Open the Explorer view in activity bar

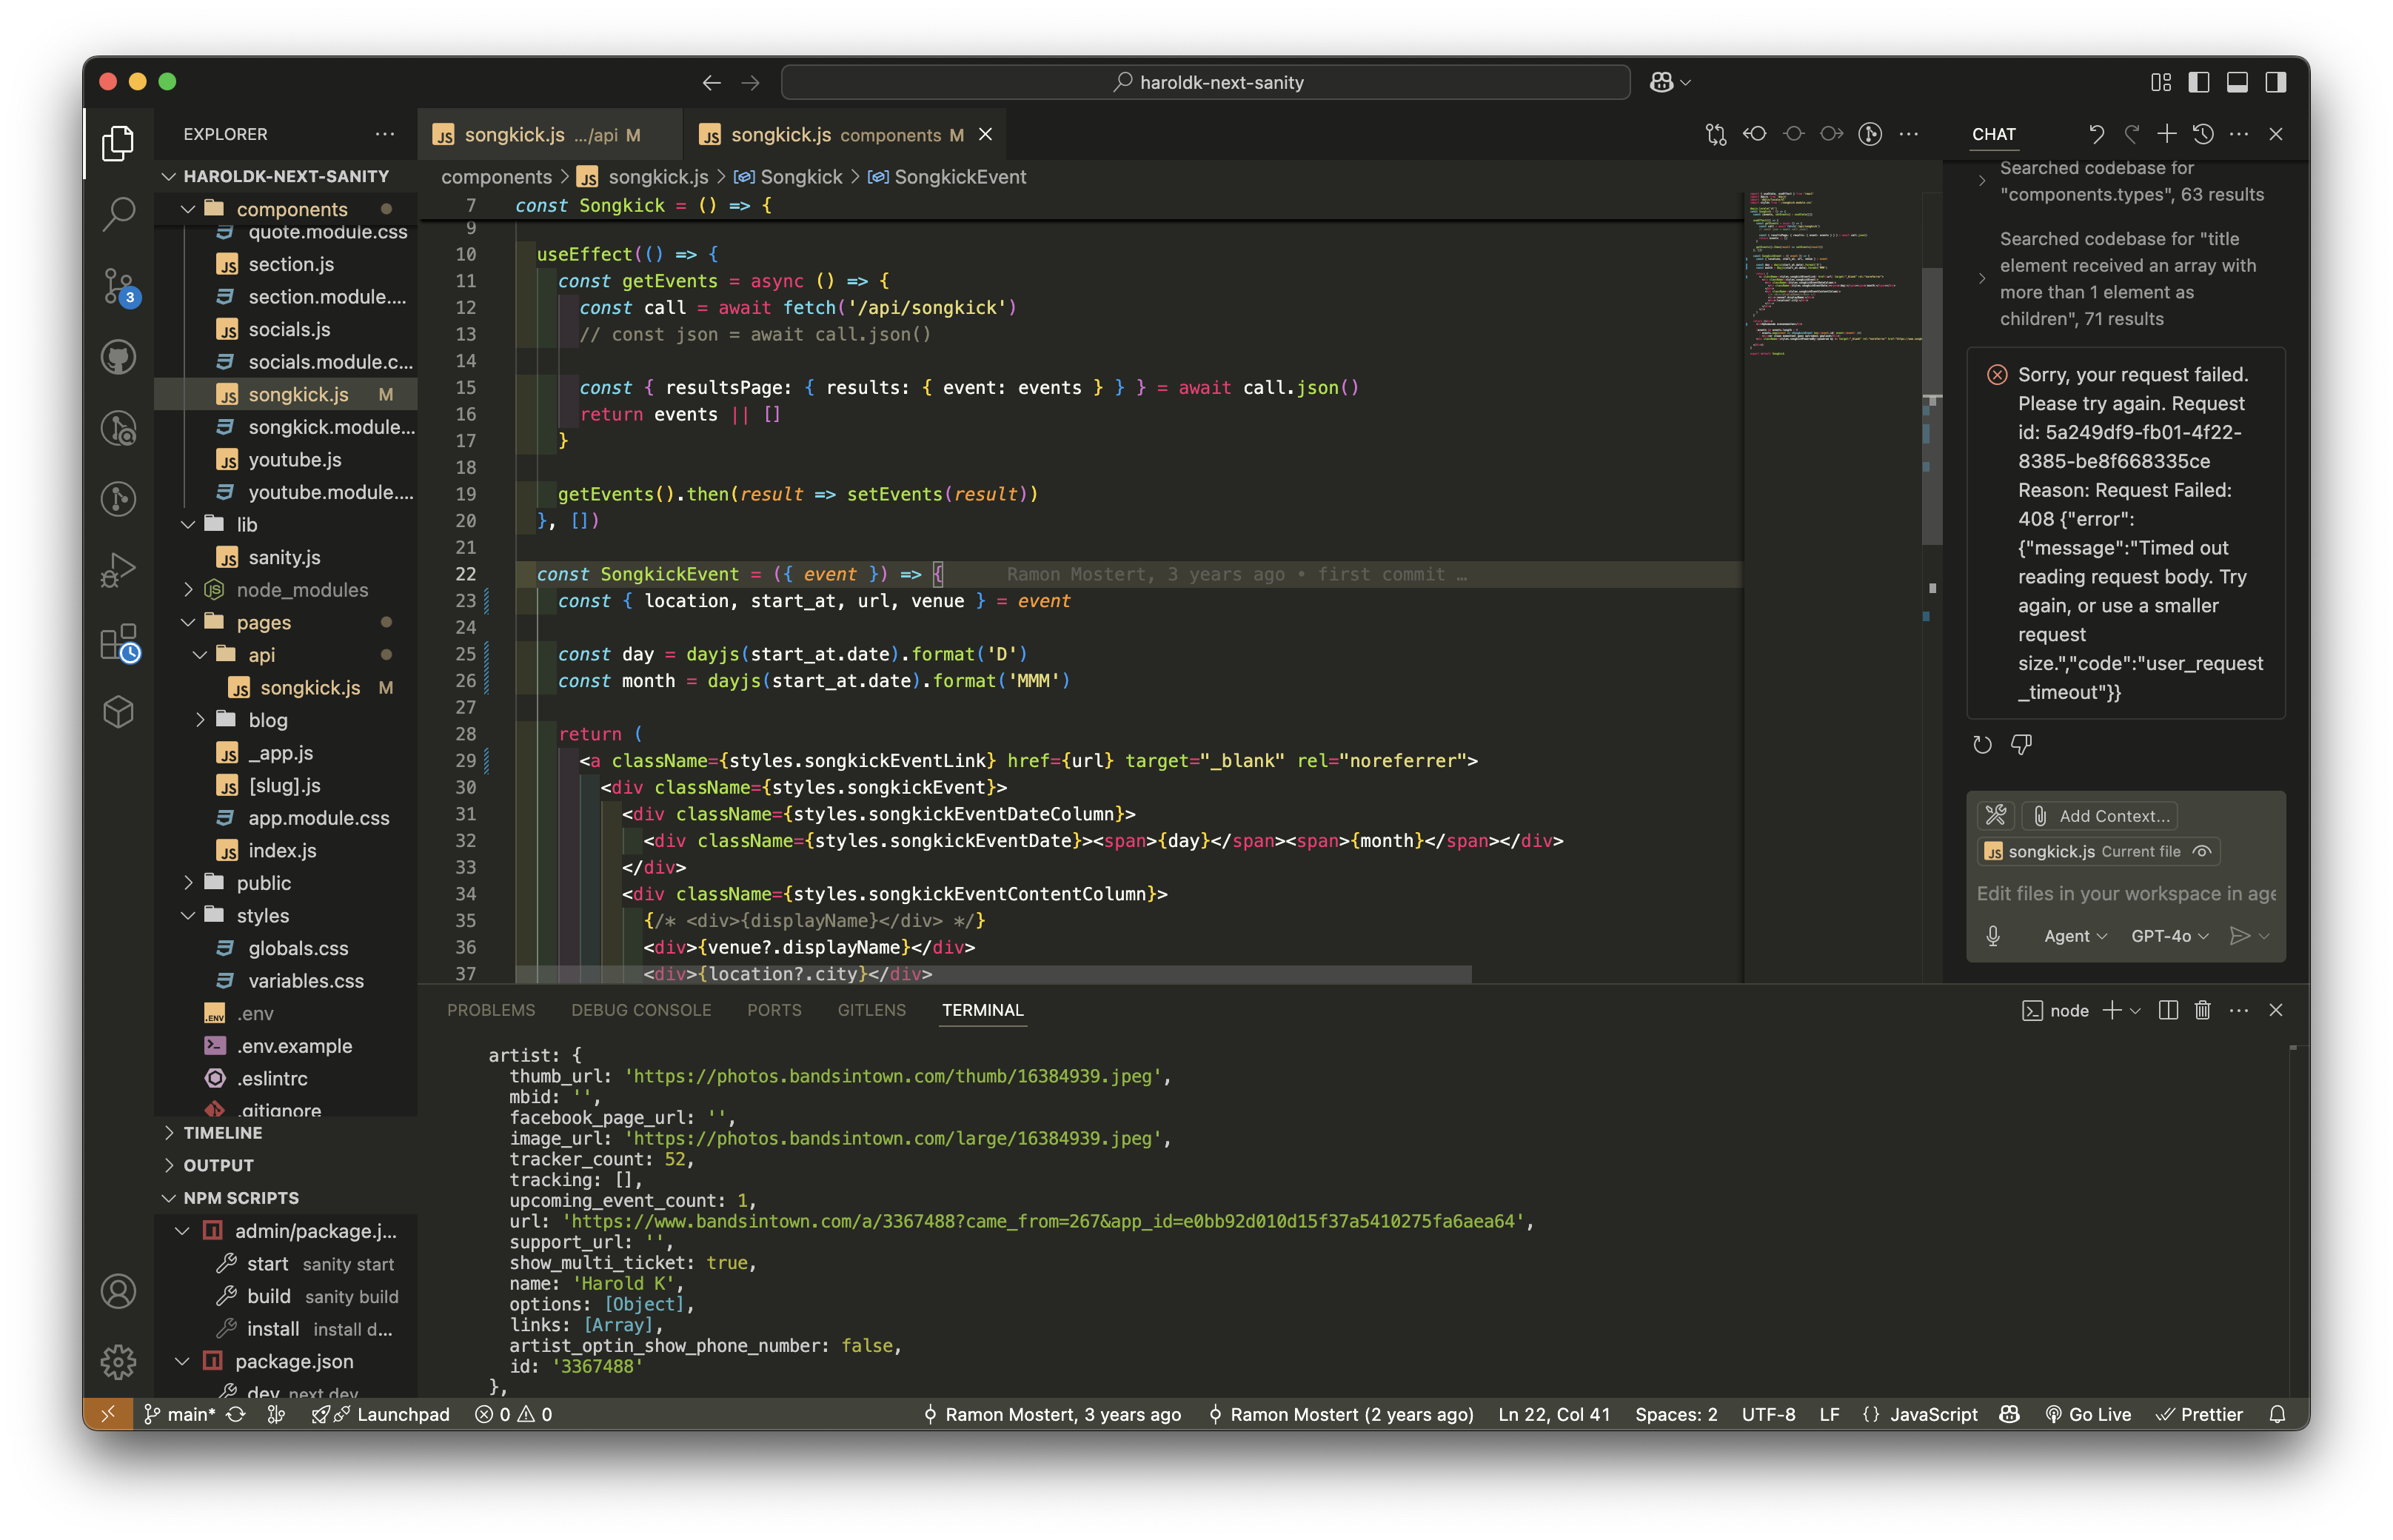(x=118, y=143)
